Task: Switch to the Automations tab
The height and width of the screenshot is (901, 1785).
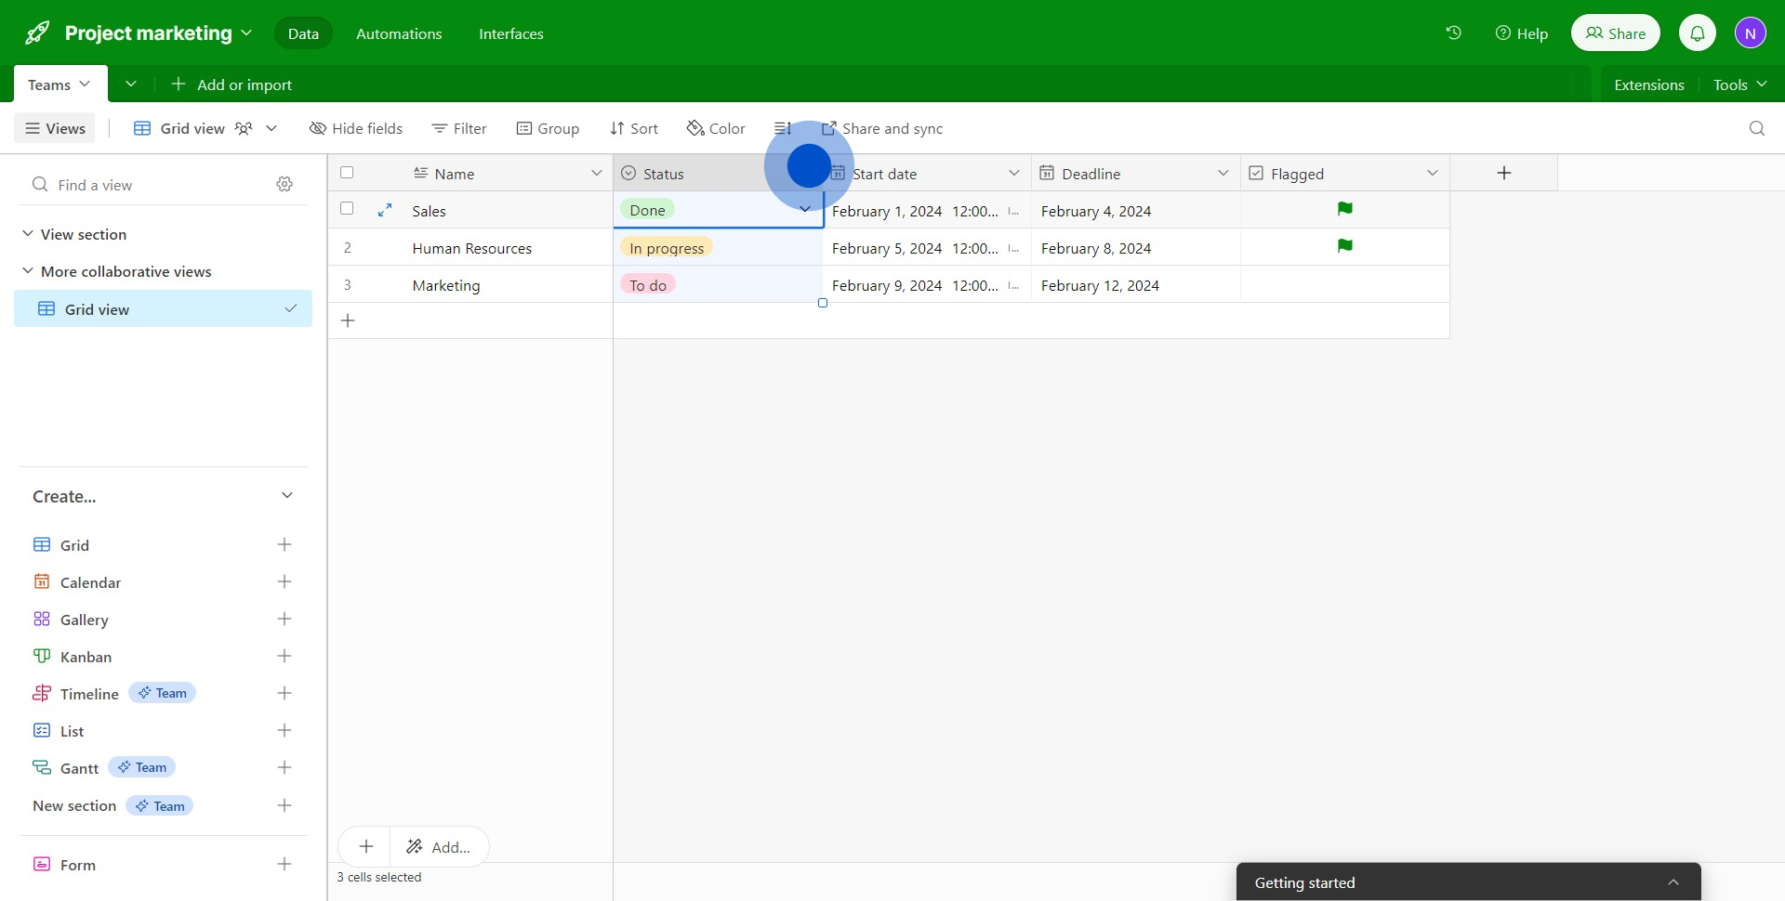Action: [x=399, y=33]
